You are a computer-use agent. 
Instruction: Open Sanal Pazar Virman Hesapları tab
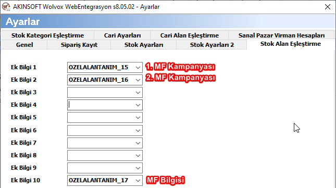281,35
